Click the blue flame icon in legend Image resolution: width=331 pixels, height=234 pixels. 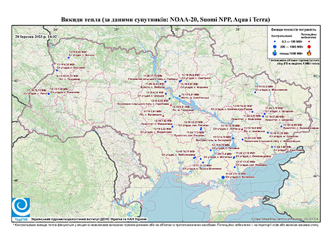coord(275,53)
